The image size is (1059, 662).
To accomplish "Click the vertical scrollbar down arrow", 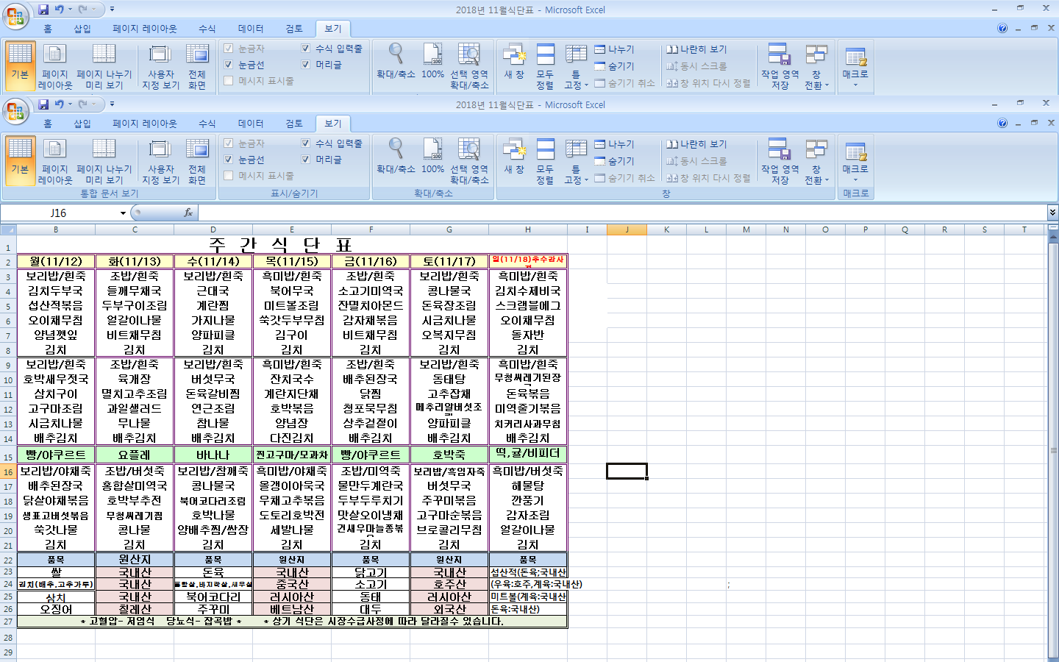I will click(x=1052, y=657).
